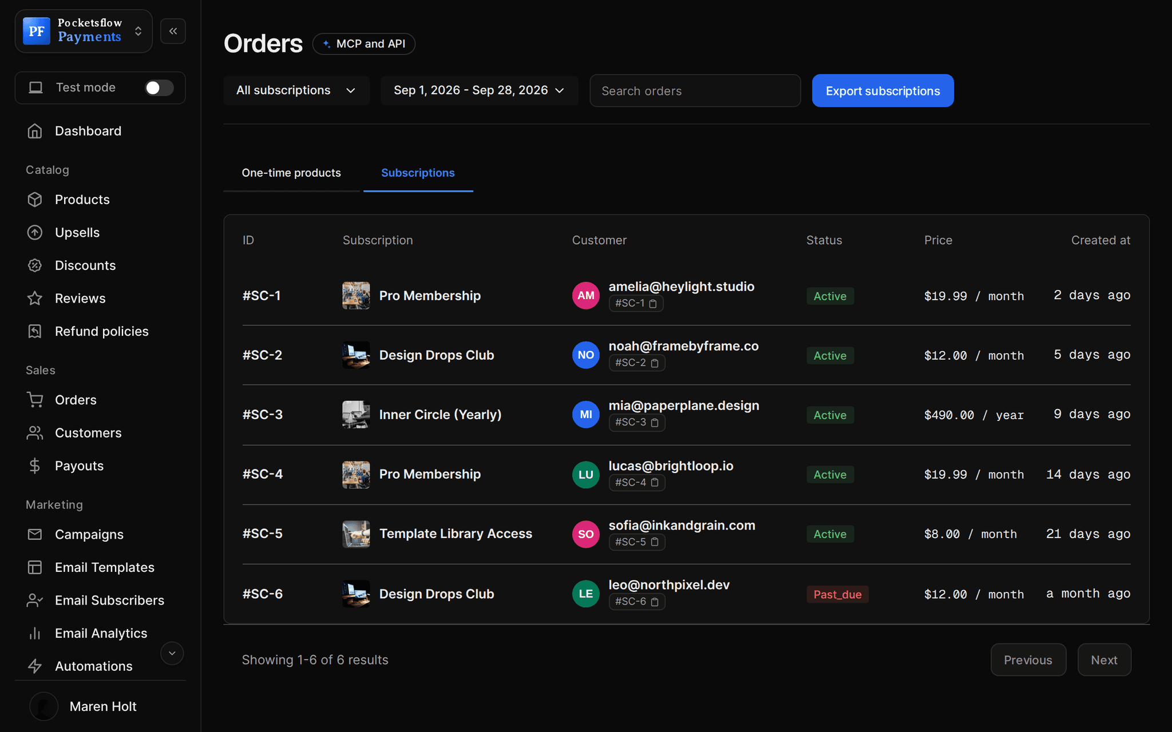Viewport: 1172px width, 732px height.
Task: Click the amelia@heylight.studio customer email
Action: (x=681, y=287)
